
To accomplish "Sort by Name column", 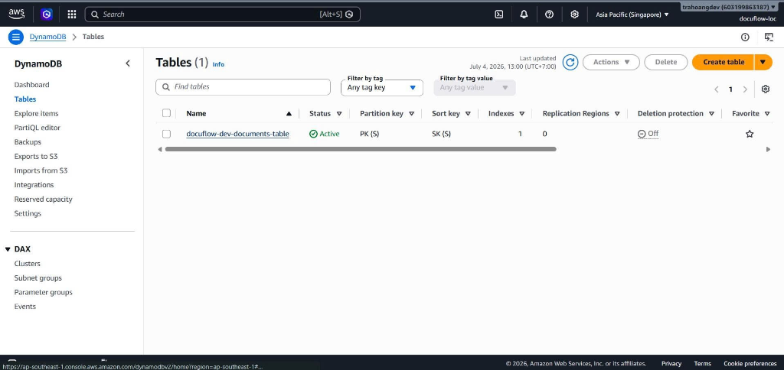I will [x=239, y=113].
